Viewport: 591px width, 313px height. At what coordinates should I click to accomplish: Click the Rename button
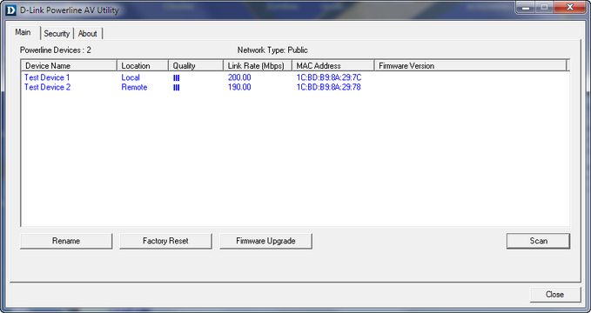tap(66, 241)
